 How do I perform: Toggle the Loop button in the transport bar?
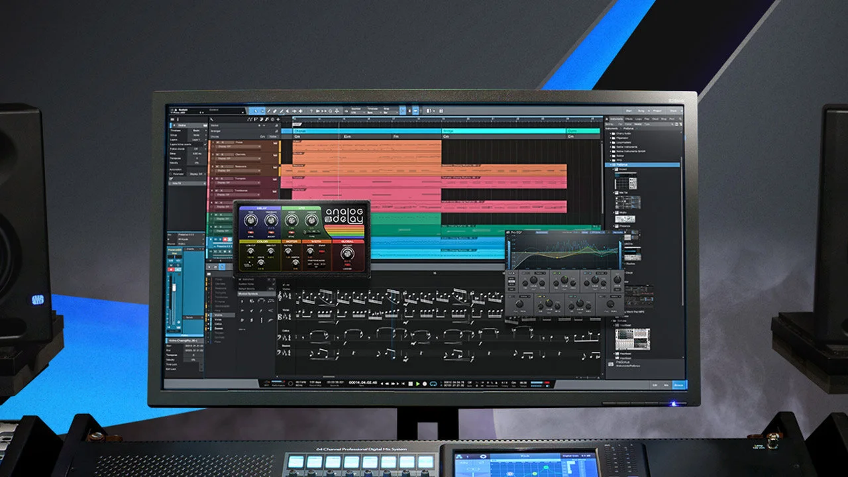pos(433,384)
